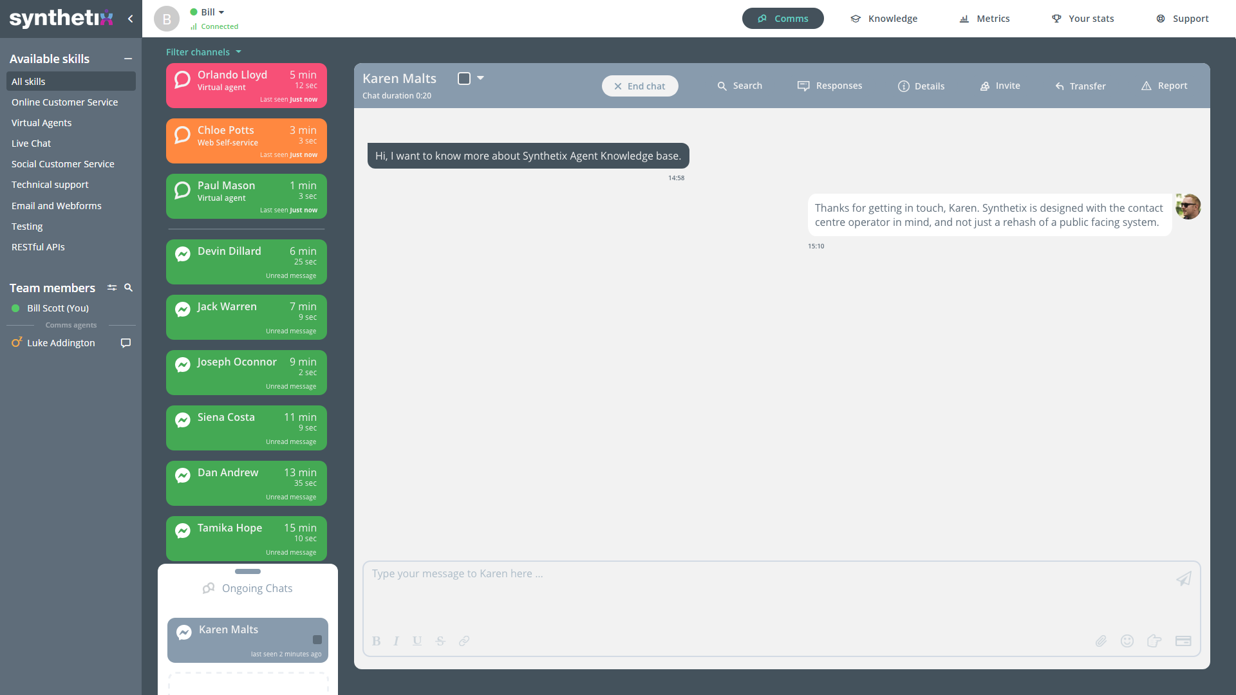The image size is (1236, 695).
Task: Send message with paper plane icon
Action: click(x=1184, y=579)
